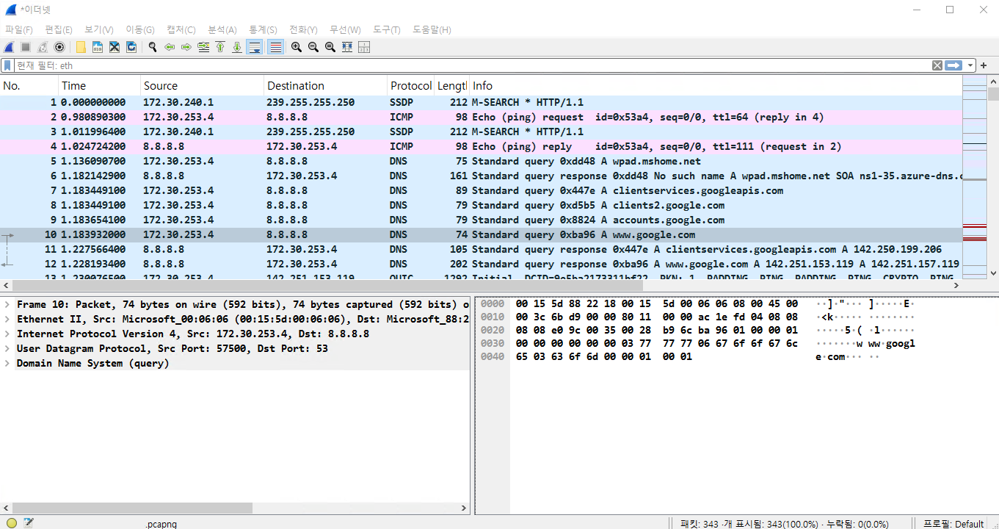This screenshot has height=529, width=999.
Task: Reset text to normal size
Action: point(330,47)
